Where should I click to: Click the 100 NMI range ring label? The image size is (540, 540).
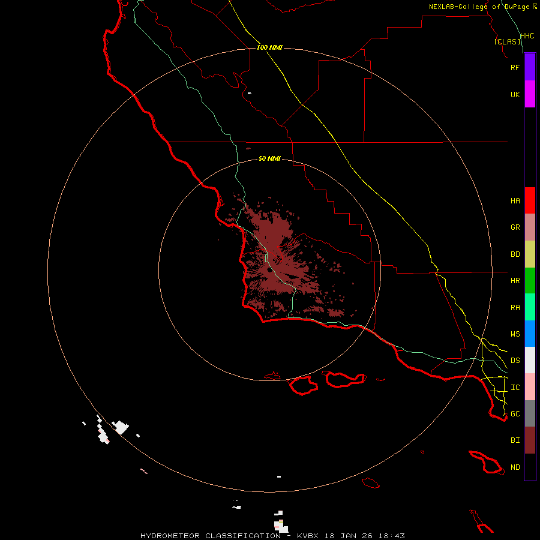269,47
